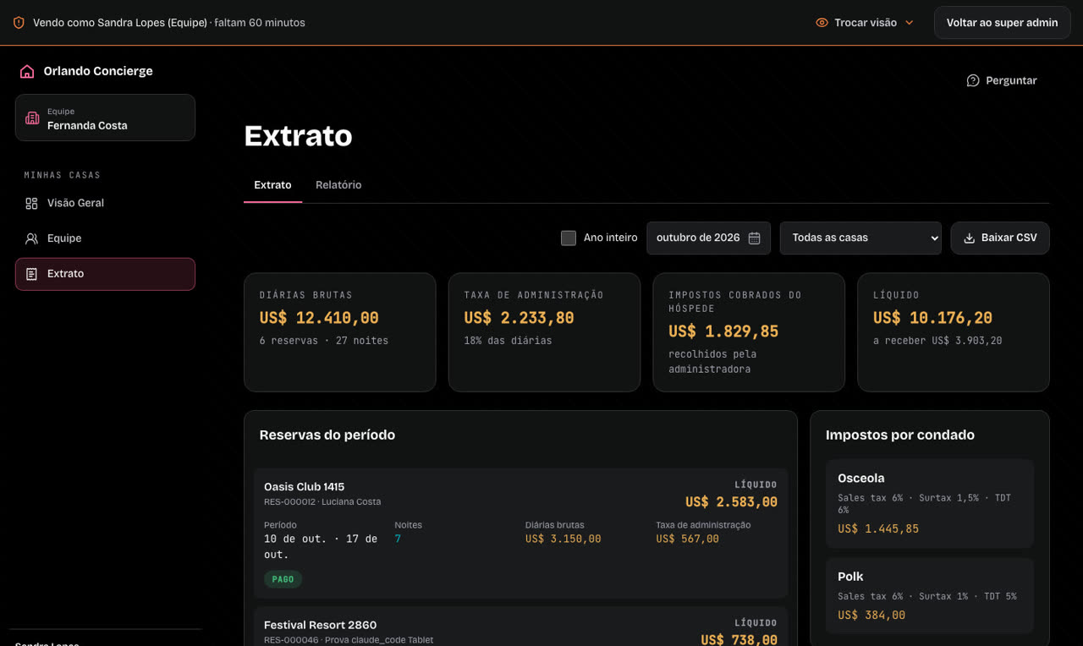Click the building icon in the Equipe card
This screenshot has width=1083, height=646.
pyautogui.click(x=32, y=118)
